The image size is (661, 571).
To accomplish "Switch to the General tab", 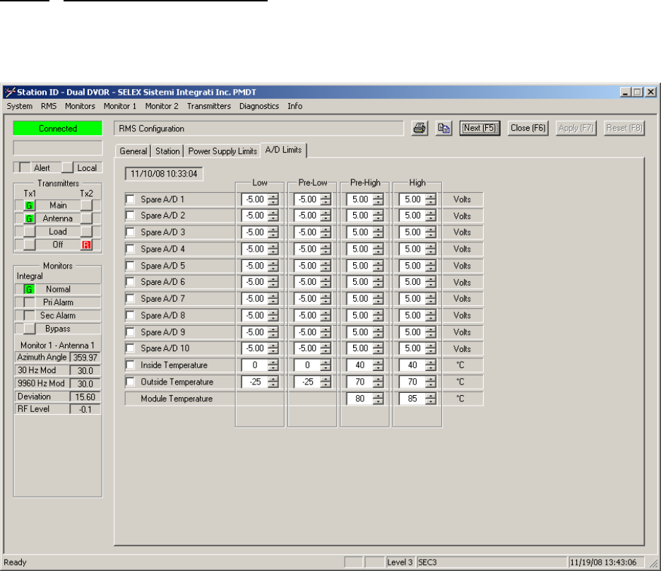I will (x=133, y=151).
